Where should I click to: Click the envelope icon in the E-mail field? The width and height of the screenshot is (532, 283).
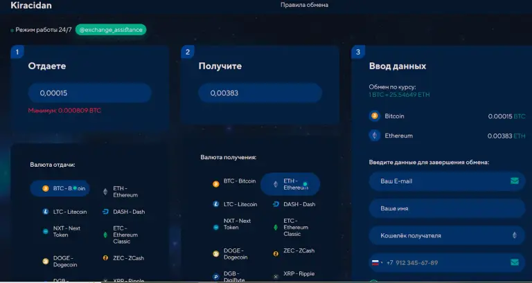coord(515,181)
